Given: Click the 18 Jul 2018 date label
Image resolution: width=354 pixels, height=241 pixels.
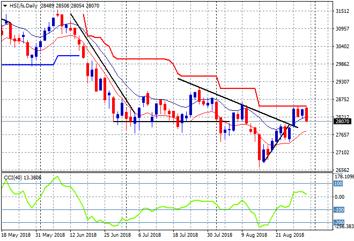Looking at the screenshot, I should point(186,235).
